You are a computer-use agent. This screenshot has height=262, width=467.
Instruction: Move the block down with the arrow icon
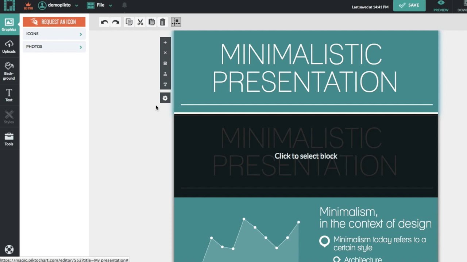tap(165, 84)
